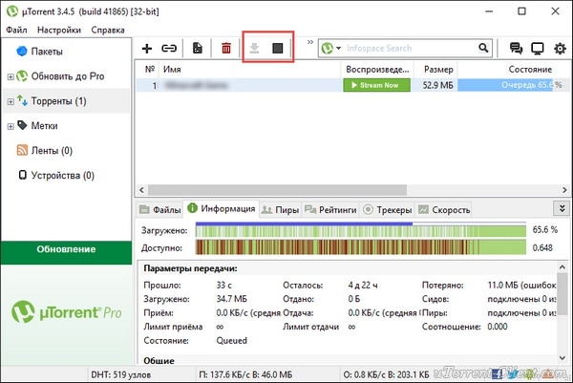
Task: Click the Метки tag icon
Action: (22, 125)
